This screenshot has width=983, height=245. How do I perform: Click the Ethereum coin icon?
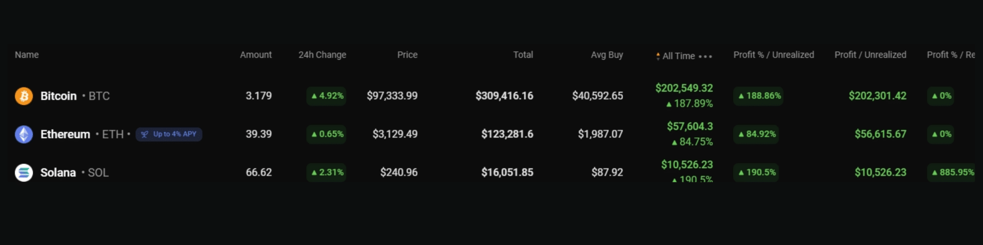tap(24, 134)
